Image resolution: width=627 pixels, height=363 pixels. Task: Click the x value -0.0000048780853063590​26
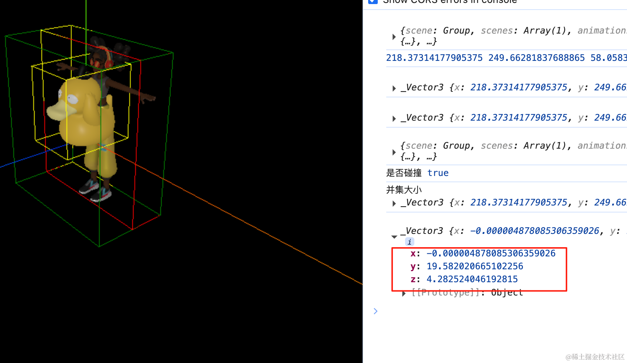click(x=491, y=253)
